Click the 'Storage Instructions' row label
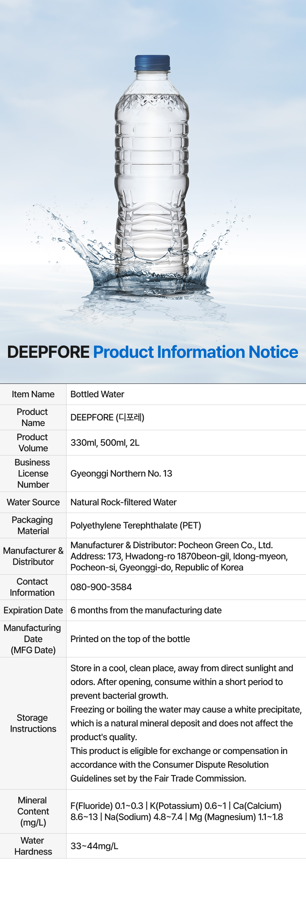Viewport: 306px width, 916px height. pos(33,723)
